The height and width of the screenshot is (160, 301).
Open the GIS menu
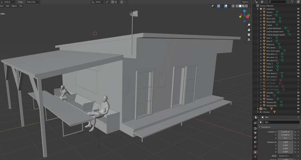click(20, 6)
